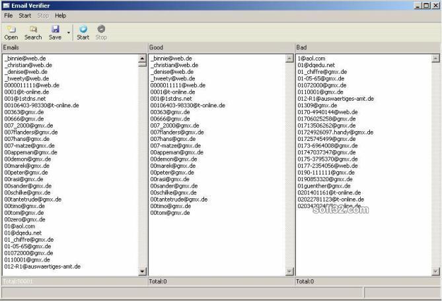This screenshot has width=442, height=301.
Task: Open the Help menu
Action: pyautogui.click(x=60, y=15)
